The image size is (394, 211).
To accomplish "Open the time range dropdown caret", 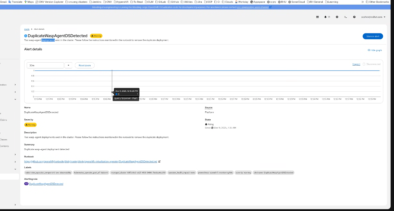I will (68, 65).
